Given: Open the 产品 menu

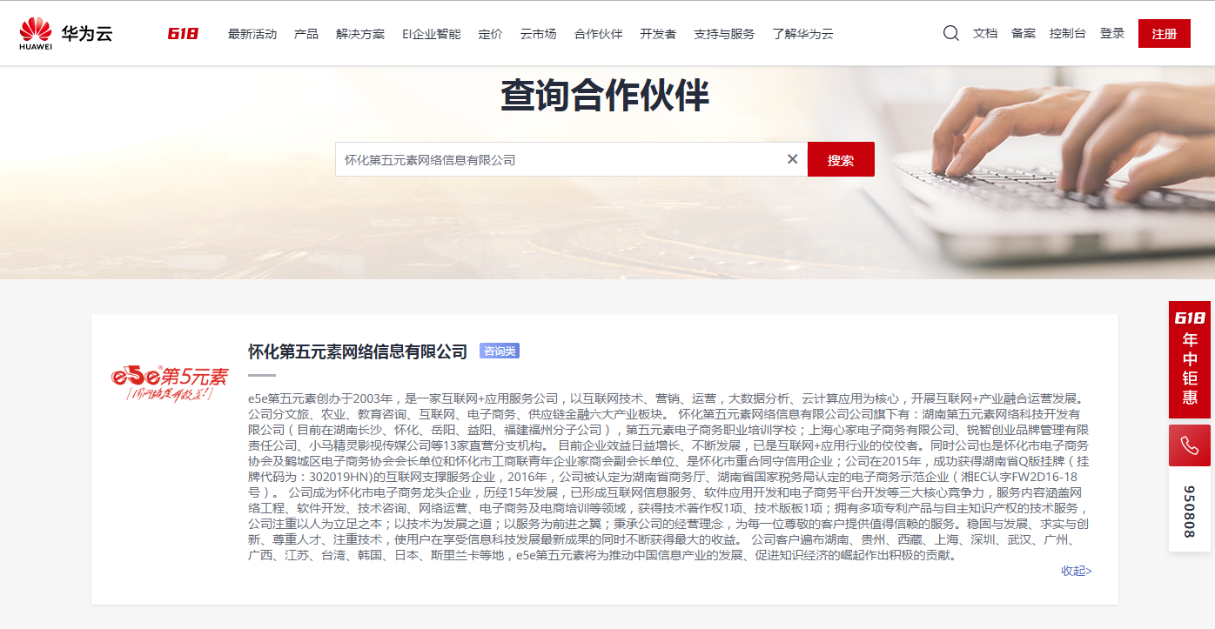Looking at the screenshot, I should point(306,34).
